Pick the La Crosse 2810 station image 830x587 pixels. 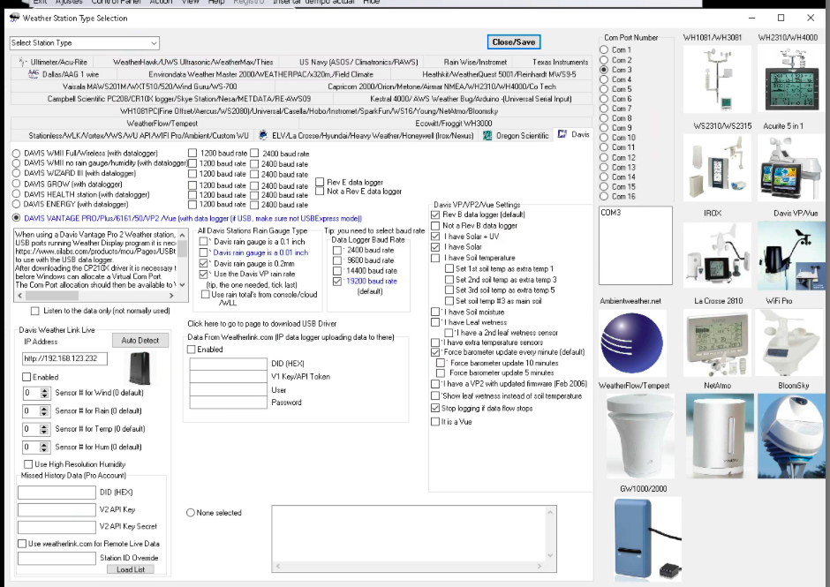pos(717,342)
